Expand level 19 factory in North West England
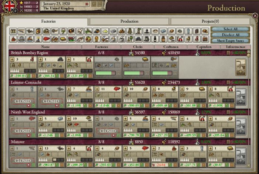The height and width of the screenshot is (174, 259). click(69, 119)
